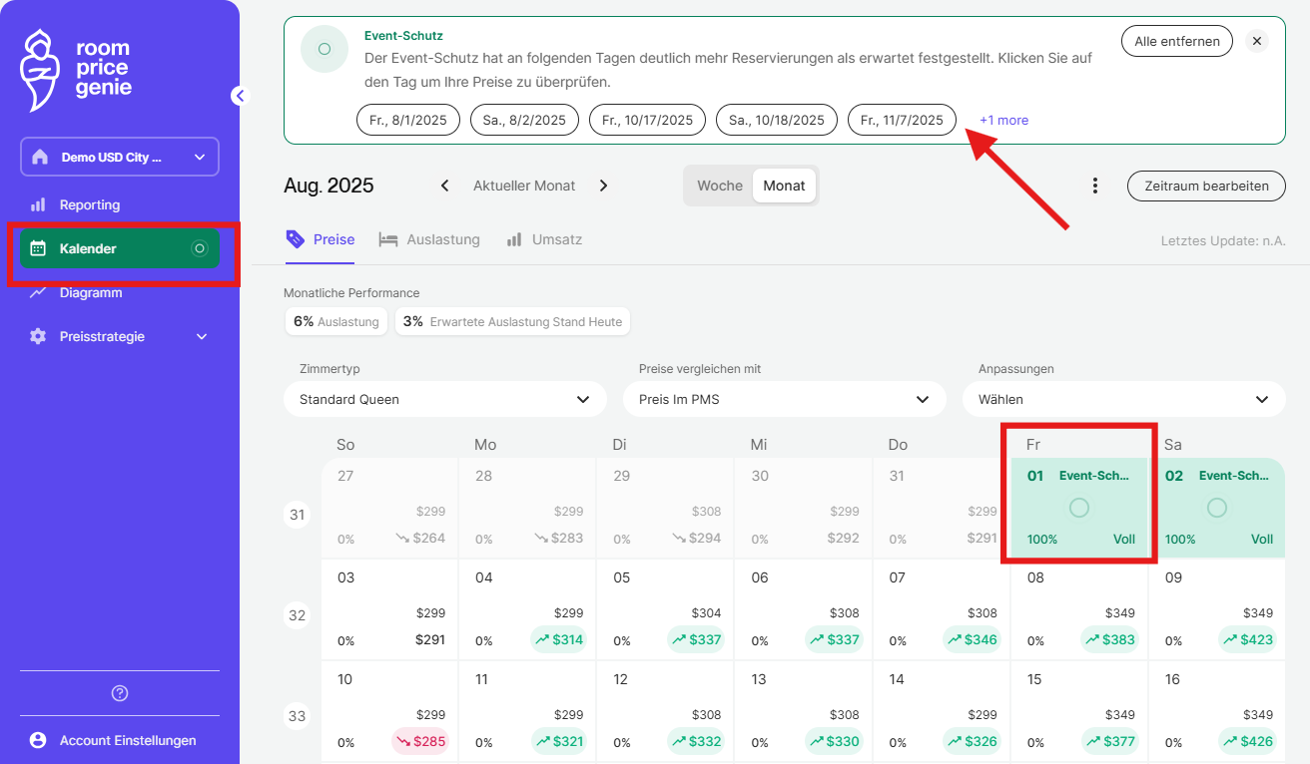This screenshot has height=764, width=1310.
Task: Open the Preise vergleichen mit dropdown
Action: (785, 399)
